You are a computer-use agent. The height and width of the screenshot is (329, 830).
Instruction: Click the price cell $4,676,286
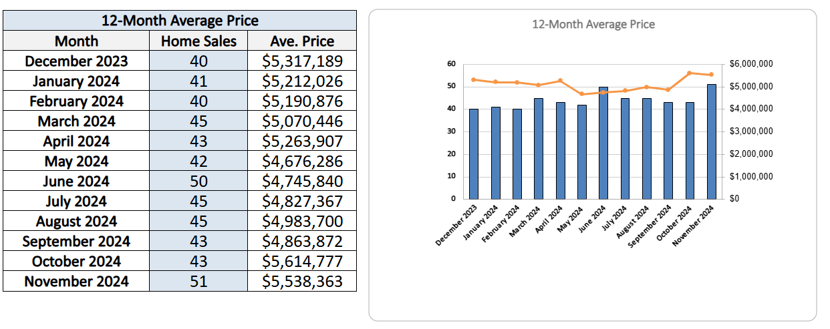(302, 161)
